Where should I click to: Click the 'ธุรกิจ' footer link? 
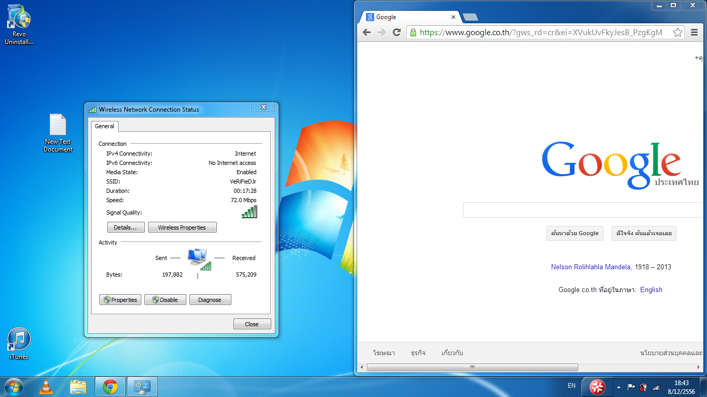(x=418, y=353)
